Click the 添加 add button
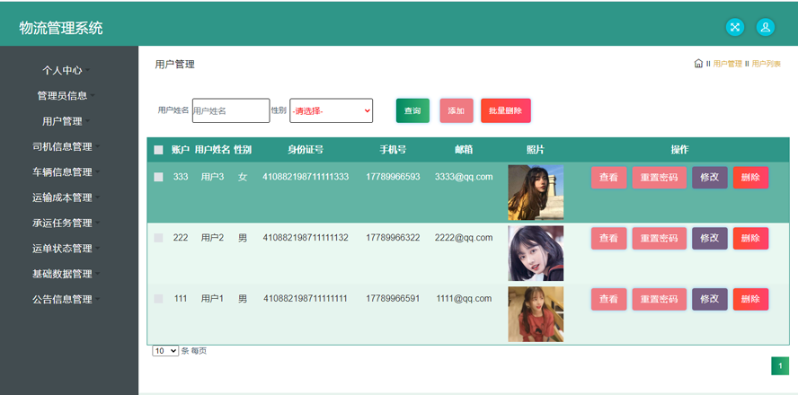Viewport: 798px width, 395px height. pos(457,110)
